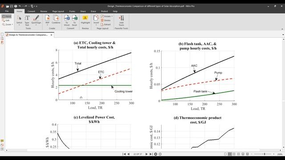
Task: Switch to facing continuous view
Action: 239,154
